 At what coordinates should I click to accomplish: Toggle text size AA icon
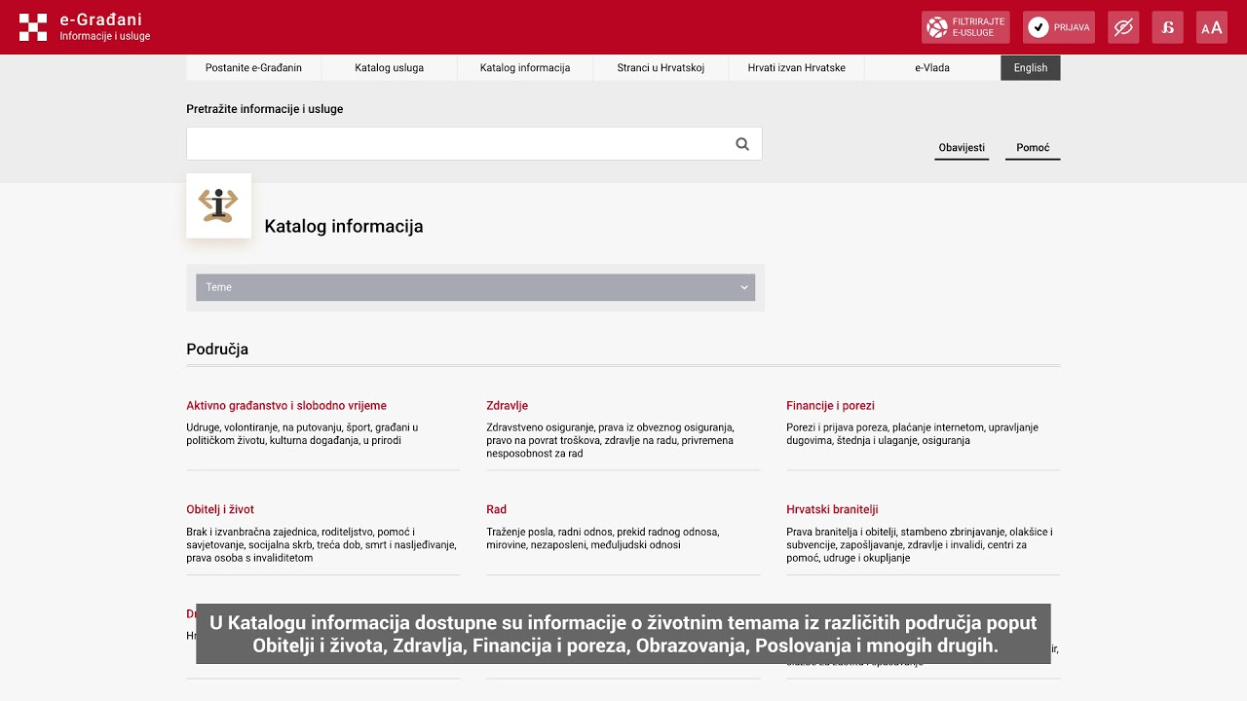click(1212, 27)
